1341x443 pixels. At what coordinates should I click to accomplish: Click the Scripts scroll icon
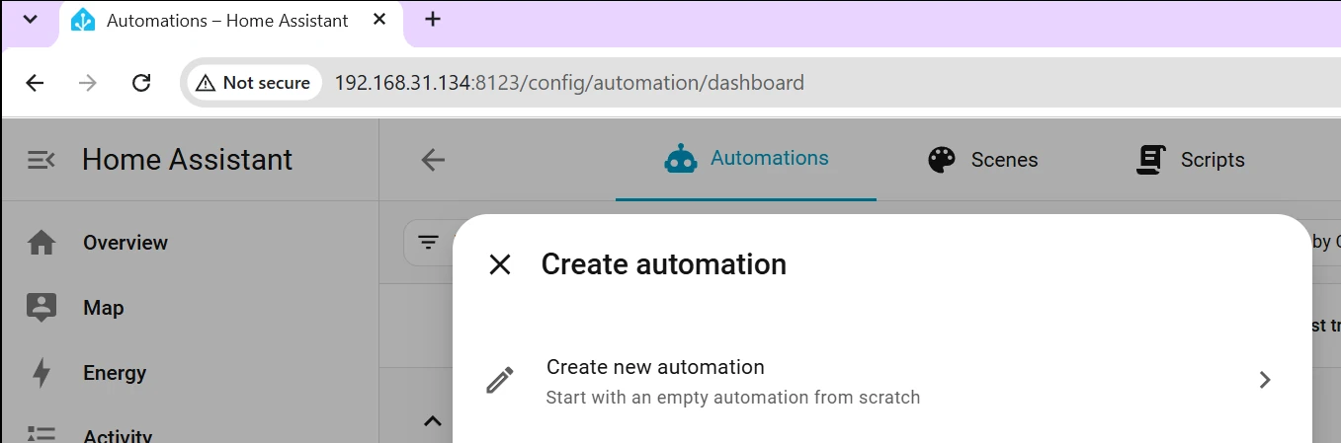[1150, 160]
